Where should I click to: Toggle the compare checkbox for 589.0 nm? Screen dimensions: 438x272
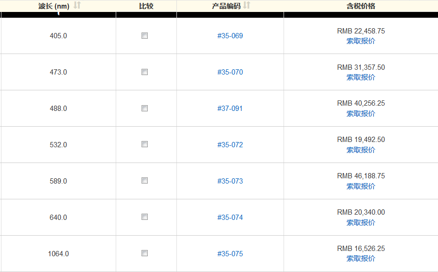click(x=144, y=181)
